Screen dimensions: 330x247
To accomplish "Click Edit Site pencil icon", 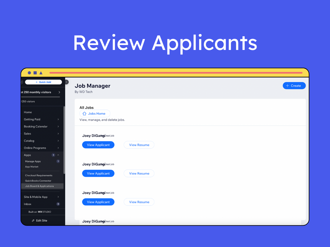I will pos(33,220).
